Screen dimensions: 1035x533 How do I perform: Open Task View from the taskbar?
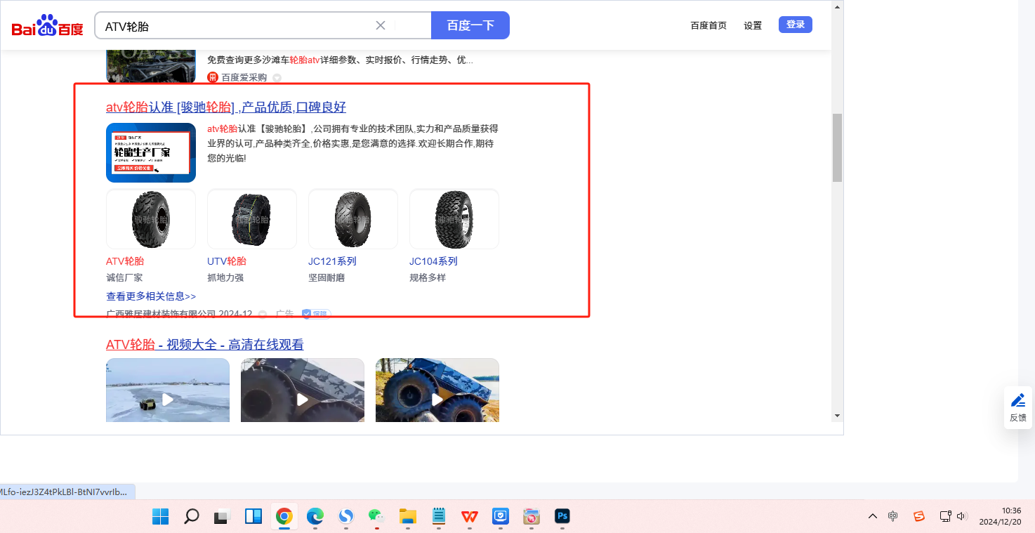223,517
